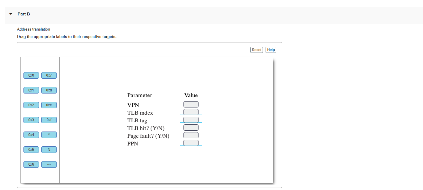Select the Y draggable label
423x190 pixels.
pos(49,134)
